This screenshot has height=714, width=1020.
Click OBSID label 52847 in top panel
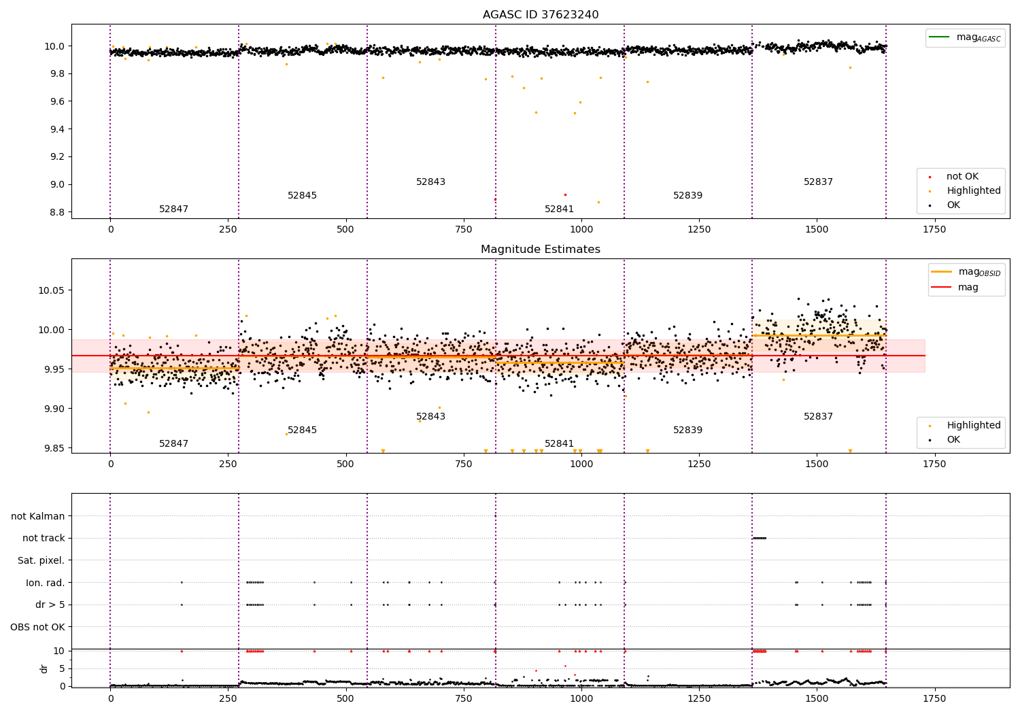pos(174,209)
